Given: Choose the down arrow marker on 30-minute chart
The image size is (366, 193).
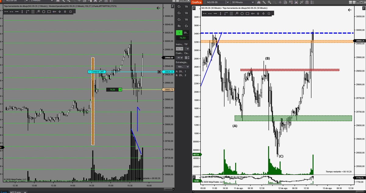Looking at the screenshot, I should click(263, 13).
